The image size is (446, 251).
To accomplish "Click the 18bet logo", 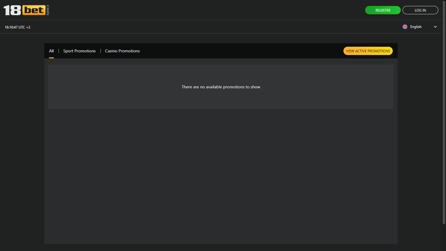I will click(26, 10).
